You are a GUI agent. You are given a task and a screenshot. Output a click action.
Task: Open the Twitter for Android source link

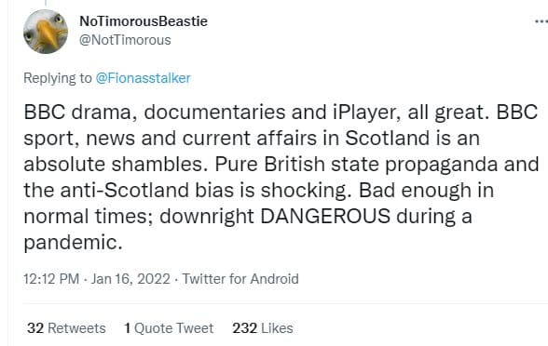[x=240, y=279]
